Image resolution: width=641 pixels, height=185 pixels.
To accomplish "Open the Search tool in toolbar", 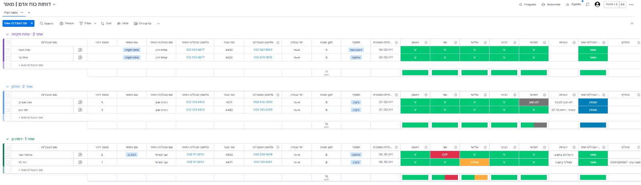I will tap(46, 23).
